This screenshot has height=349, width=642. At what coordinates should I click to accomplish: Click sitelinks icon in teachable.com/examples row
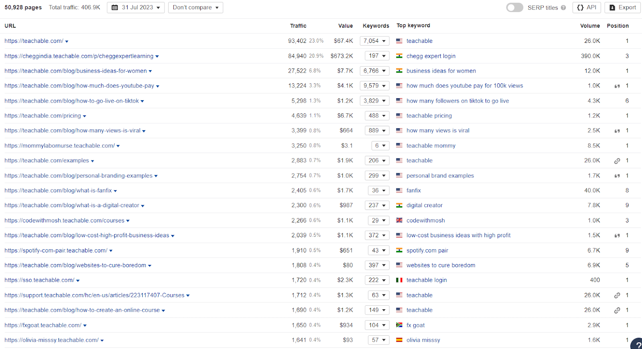click(x=617, y=161)
